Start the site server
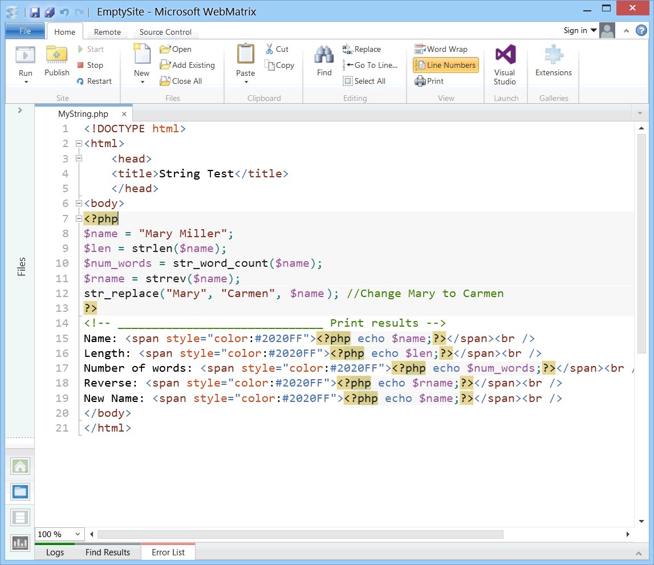This screenshot has height=565, width=654. click(91, 49)
